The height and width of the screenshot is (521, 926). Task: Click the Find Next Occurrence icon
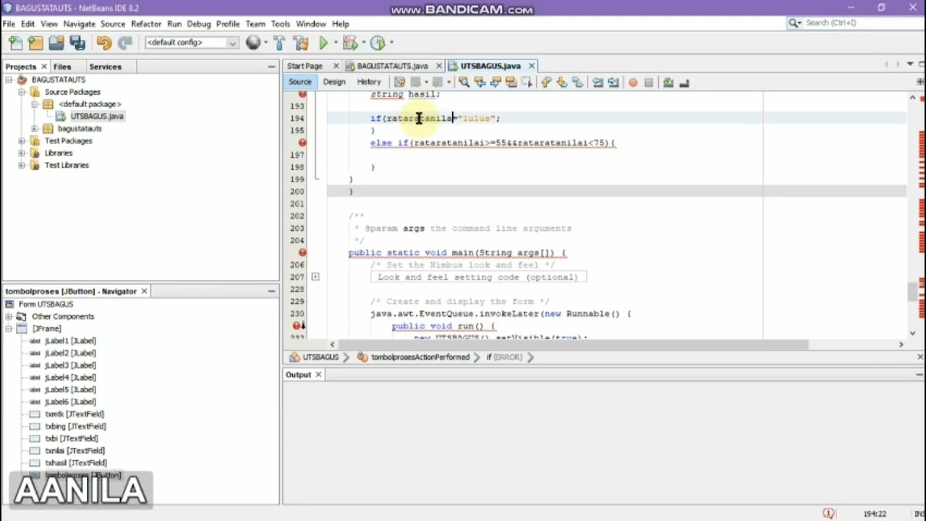tap(496, 82)
